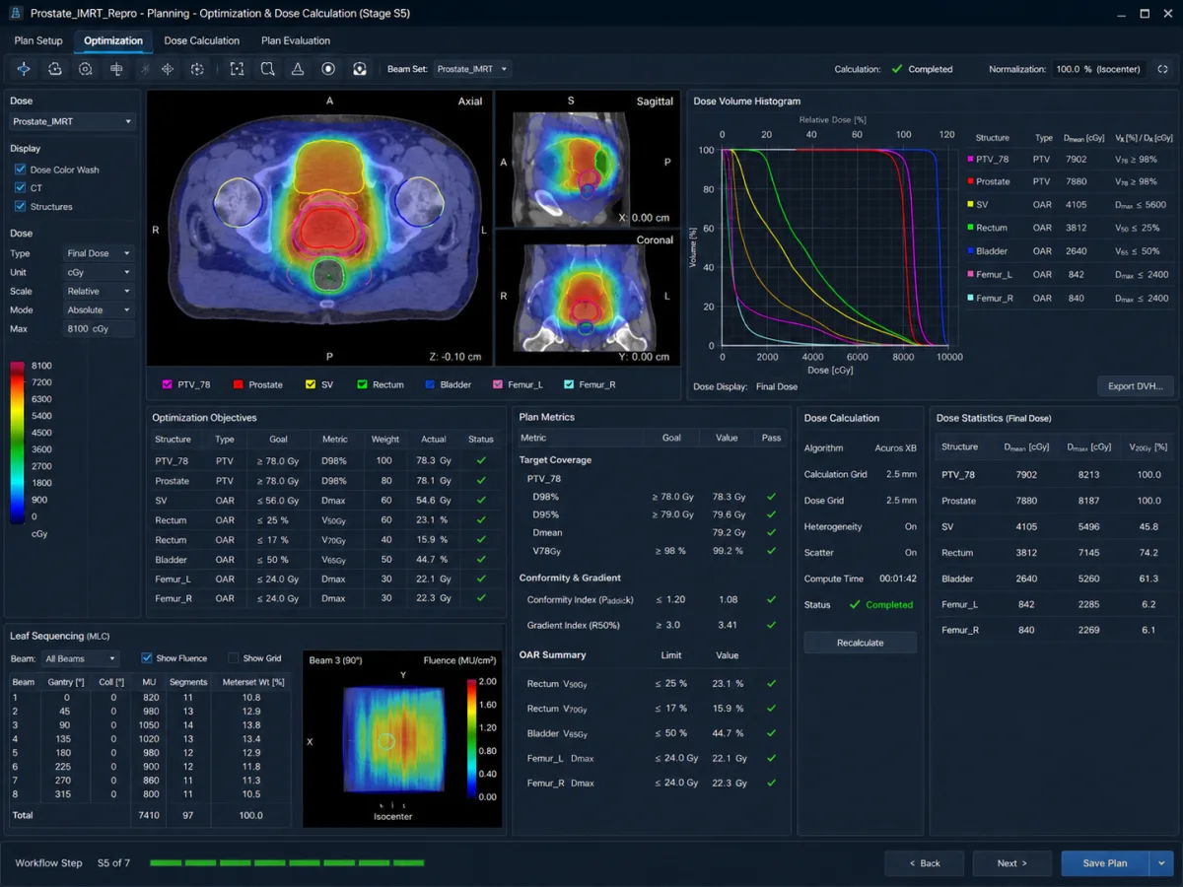Click the rotate view toolbar icon
This screenshot has width=1183, height=887.
click(x=55, y=69)
